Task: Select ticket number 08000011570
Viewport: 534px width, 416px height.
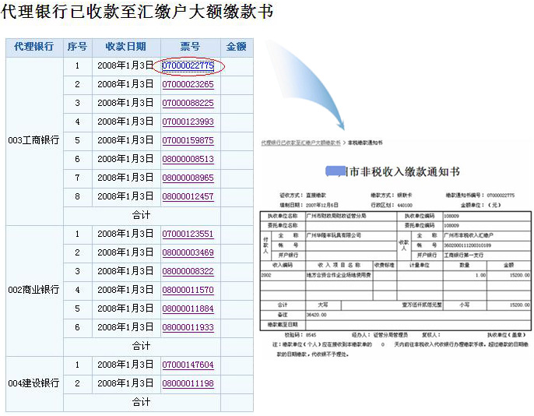Action: pos(188,290)
